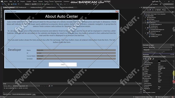The image size is (175, 98).
Task: Click the Preview Selected Items icon in Solution Explorer
Action: pyautogui.click(x=165, y=10)
